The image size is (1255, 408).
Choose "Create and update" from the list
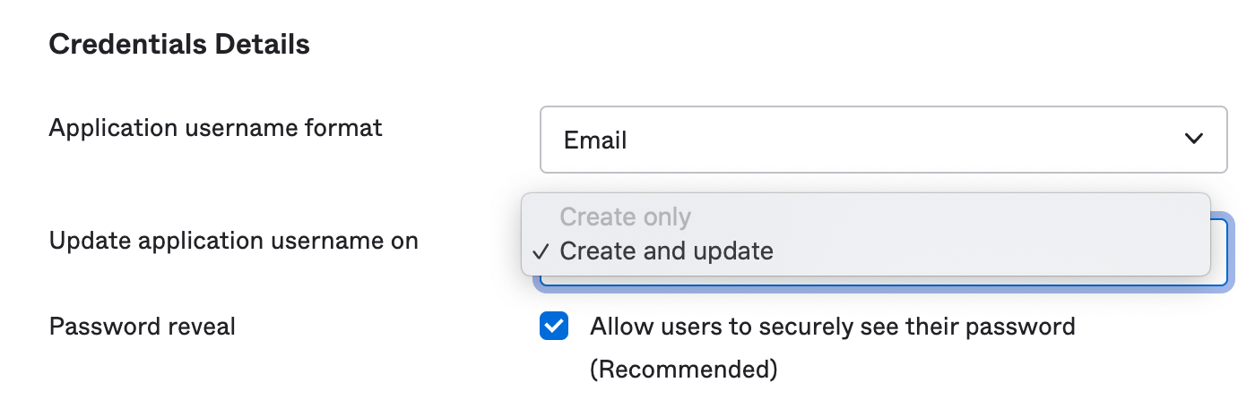(666, 251)
